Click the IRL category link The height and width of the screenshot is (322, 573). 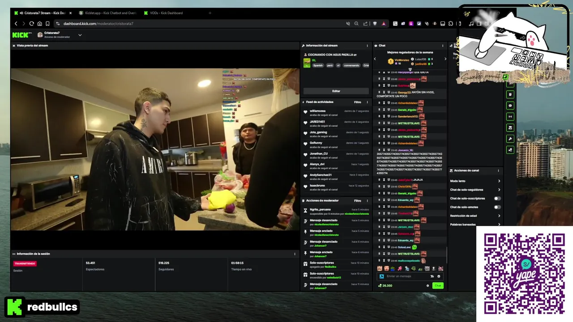314,60
